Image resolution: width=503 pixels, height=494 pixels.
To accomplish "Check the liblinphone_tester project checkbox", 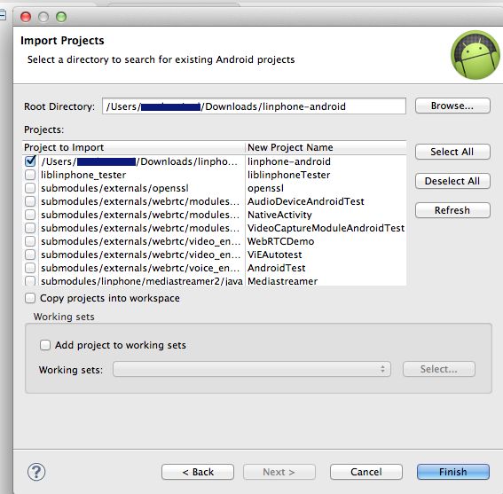I will pyautogui.click(x=30, y=175).
